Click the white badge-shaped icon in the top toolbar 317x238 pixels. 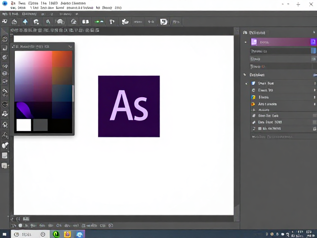tap(163, 22)
